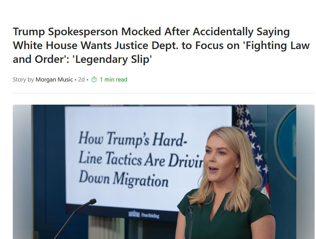Image resolution: width=316 pixels, height=239 pixels.
Task: Click the "1 min read" label
Action: click(114, 79)
